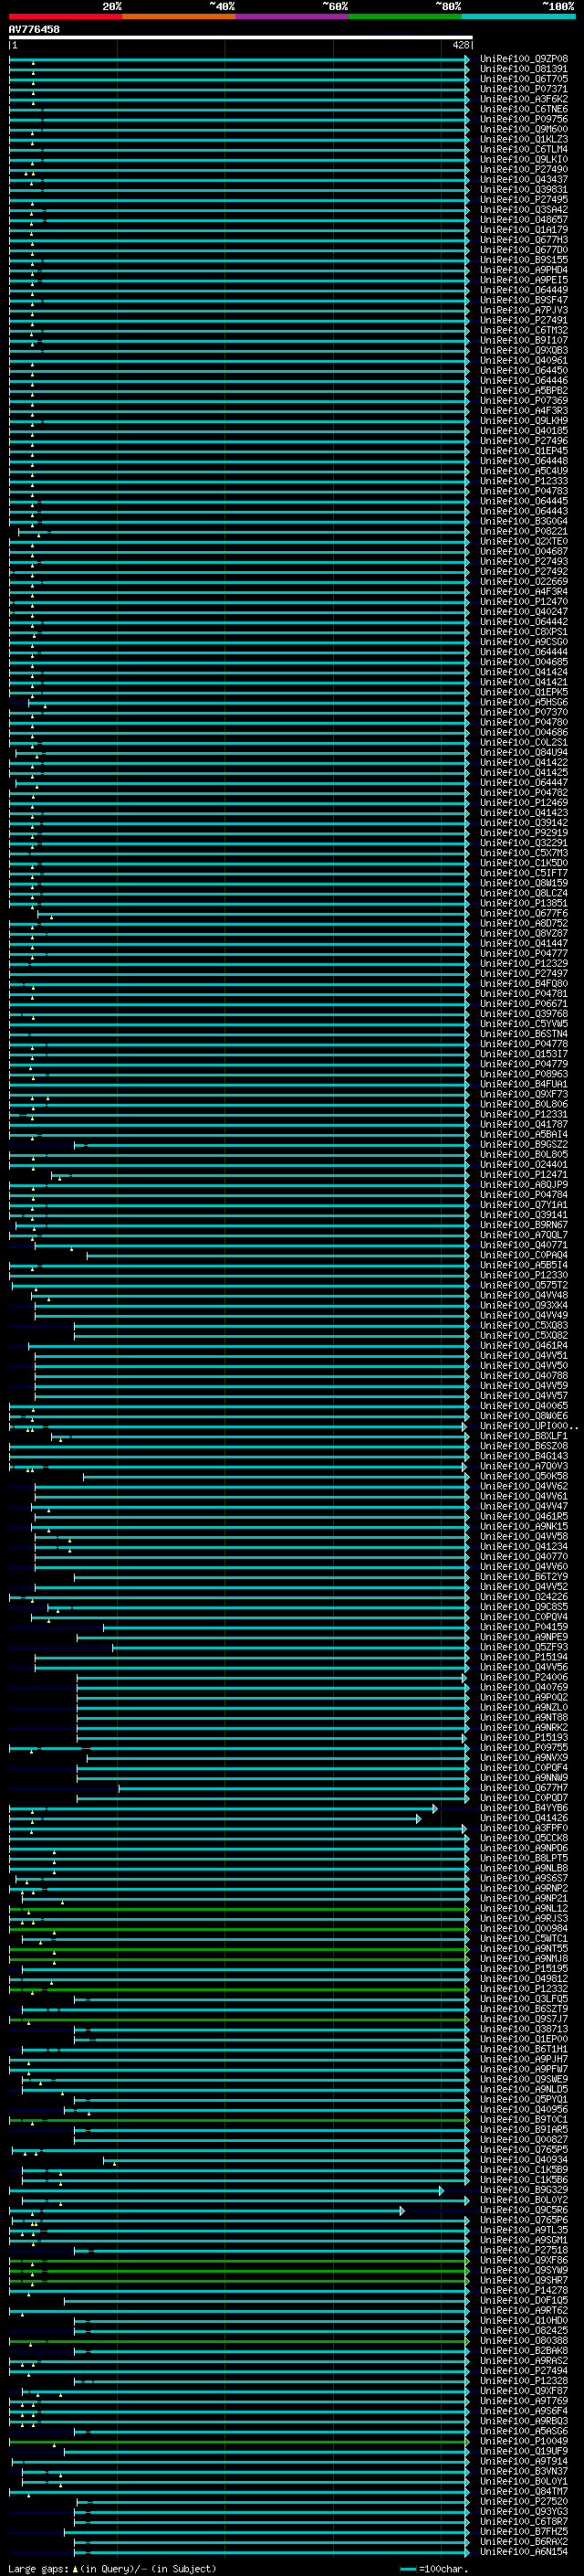Screen dimensions: 584x2576
Task: Click the green ~80% identity legend segment
Action: click(x=405, y=16)
